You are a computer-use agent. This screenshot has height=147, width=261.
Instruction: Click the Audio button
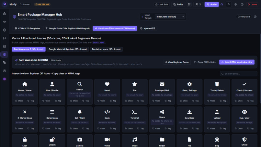pyautogui.click(x=211, y=4)
